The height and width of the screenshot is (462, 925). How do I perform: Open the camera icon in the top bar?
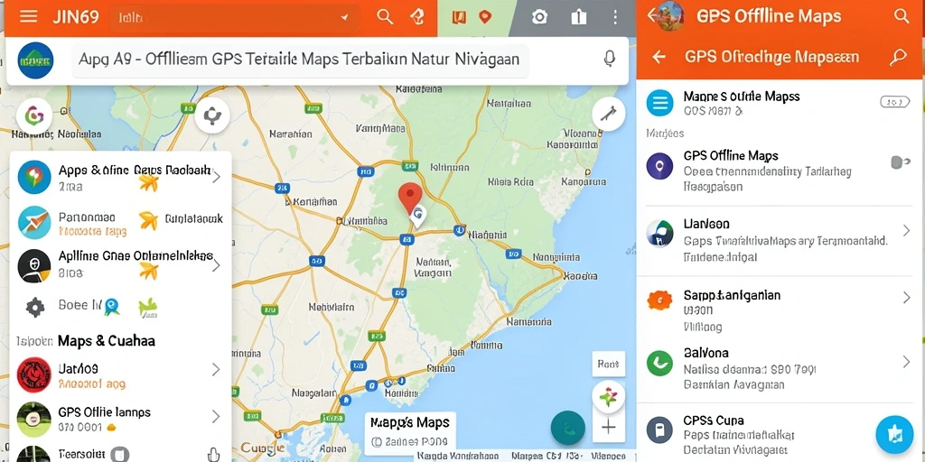coord(539,17)
